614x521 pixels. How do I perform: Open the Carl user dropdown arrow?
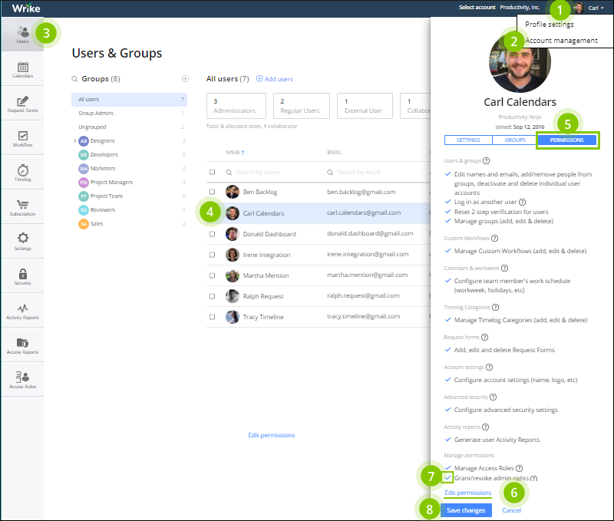coord(602,8)
